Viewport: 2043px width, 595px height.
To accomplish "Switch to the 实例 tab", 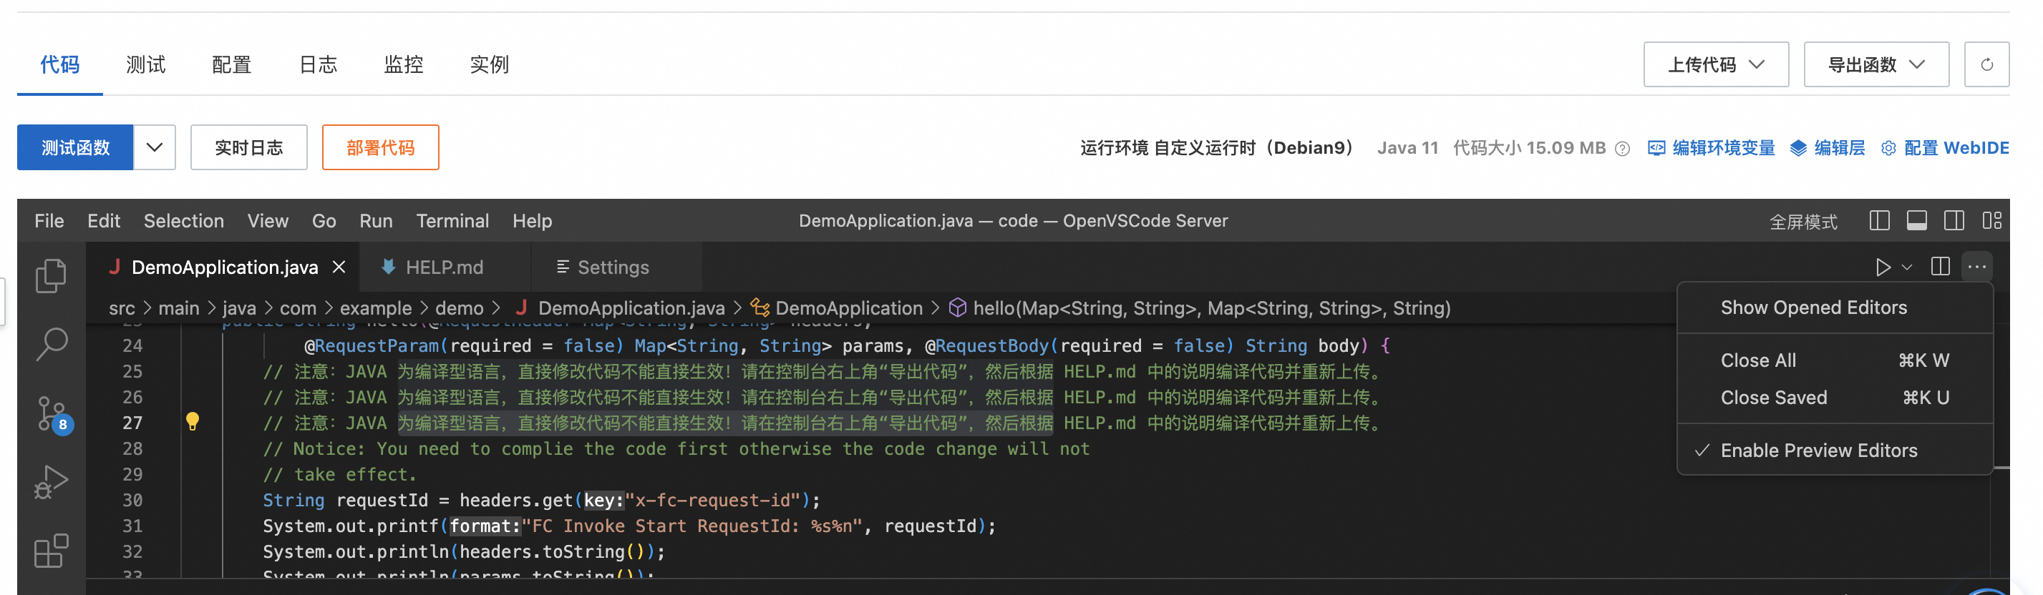I will [490, 64].
